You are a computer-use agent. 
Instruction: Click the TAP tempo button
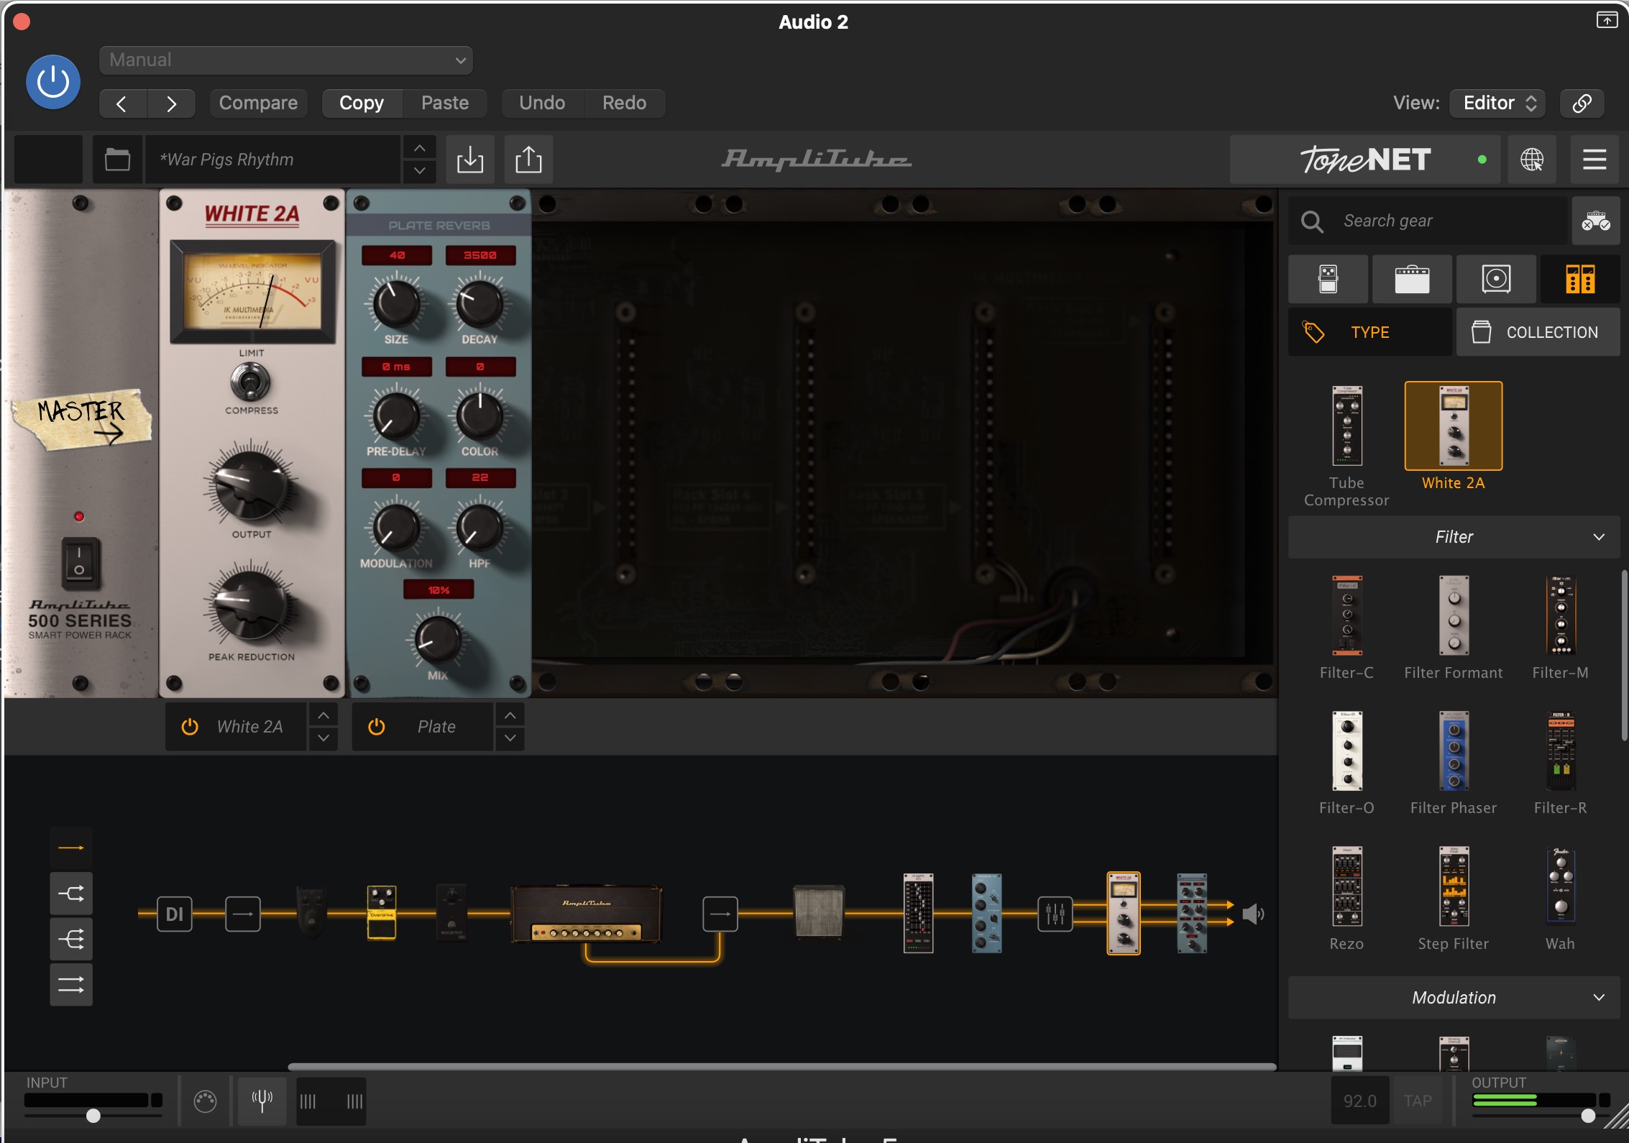click(1418, 1101)
